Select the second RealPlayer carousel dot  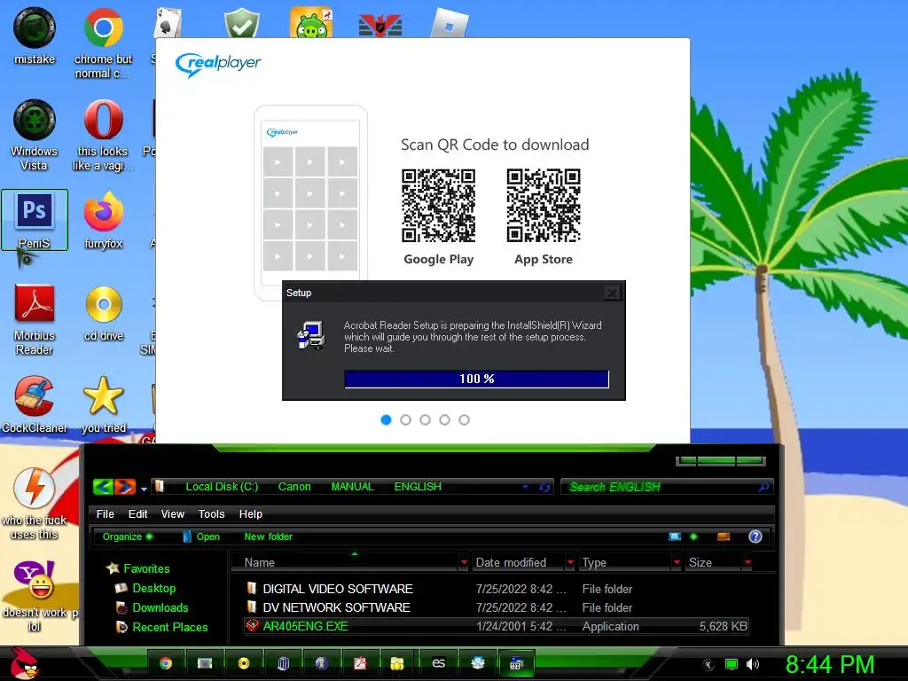click(x=405, y=419)
